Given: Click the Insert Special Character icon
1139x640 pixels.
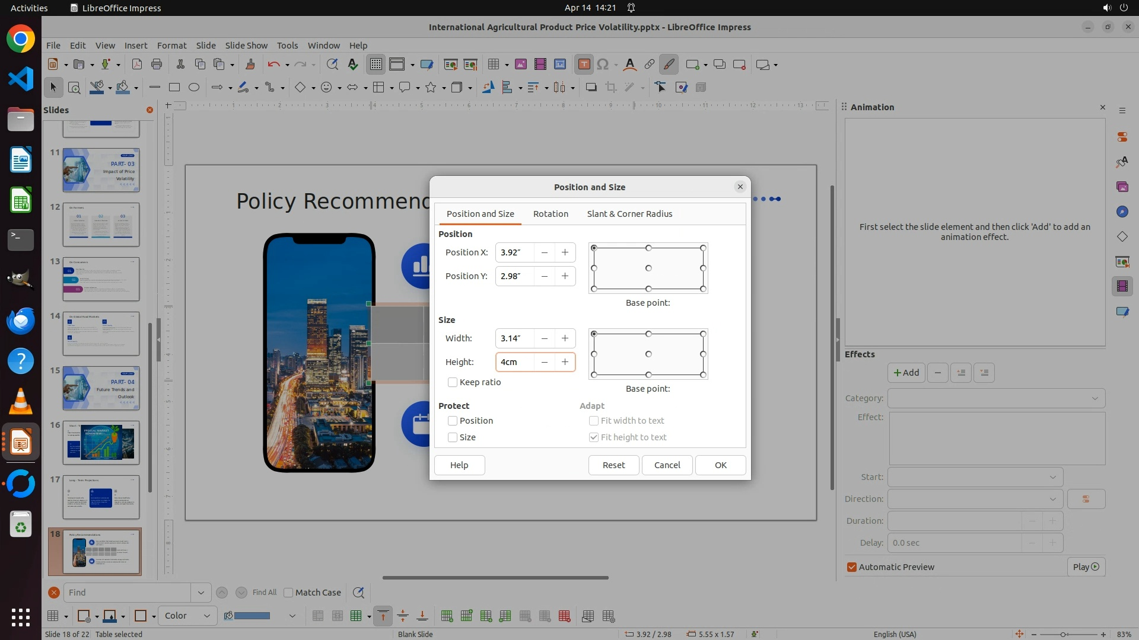Looking at the screenshot, I should (603, 65).
